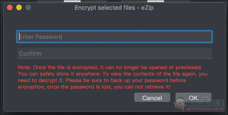
Task: Click the crown icon above the watermark
Action: [x=205, y=98]
